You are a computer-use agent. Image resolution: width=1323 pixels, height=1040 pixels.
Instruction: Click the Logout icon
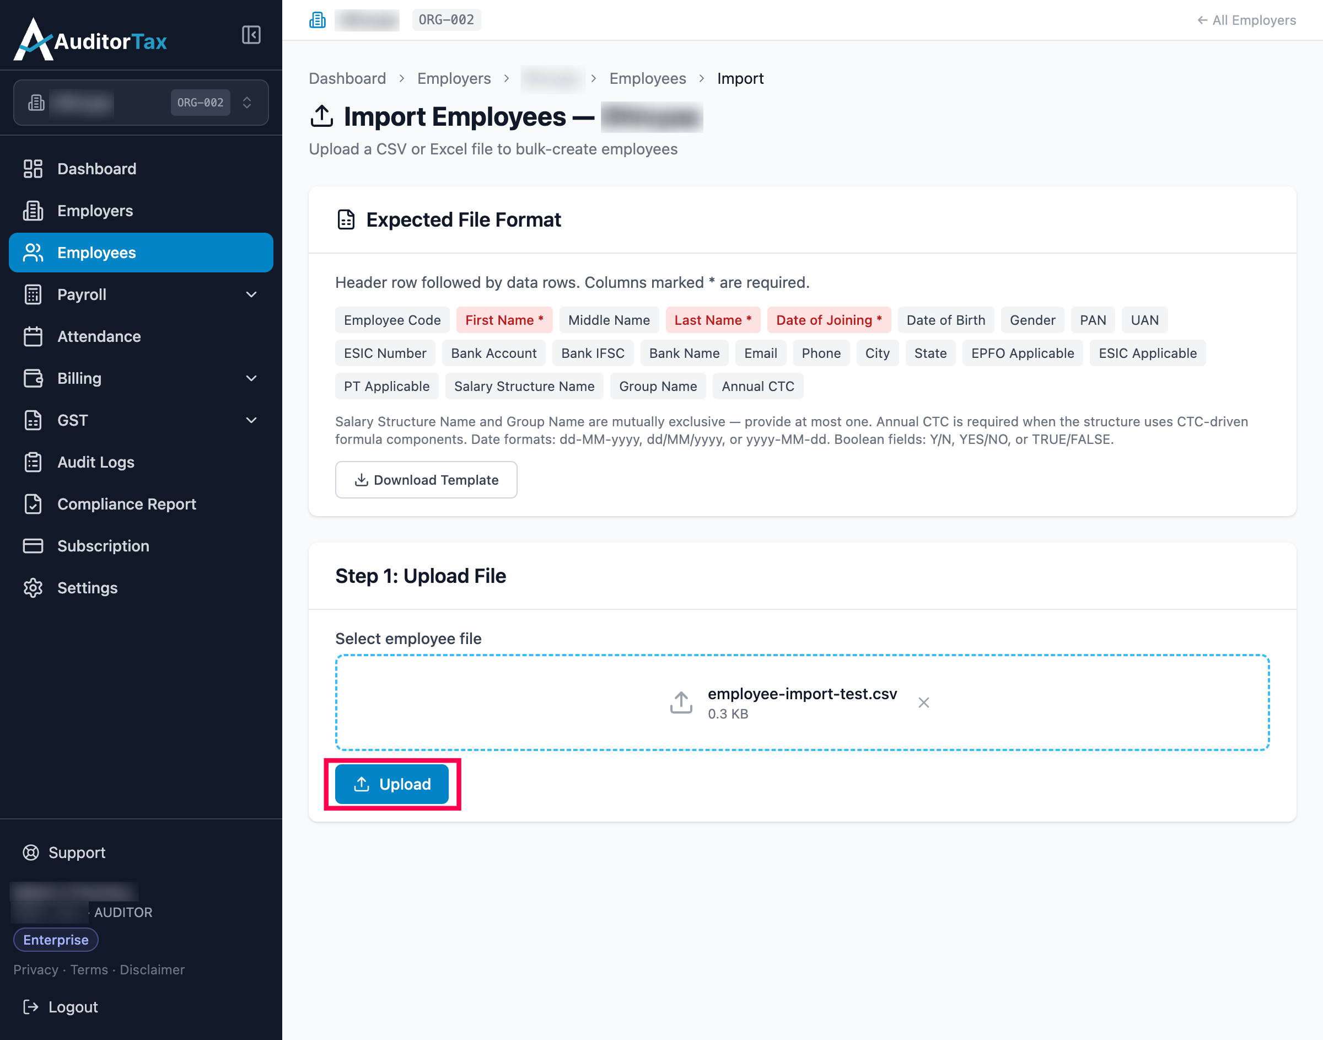[x=30, y=1007]
